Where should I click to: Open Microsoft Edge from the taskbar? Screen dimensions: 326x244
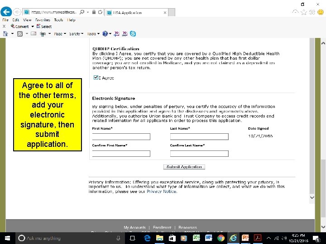[147, 238]
